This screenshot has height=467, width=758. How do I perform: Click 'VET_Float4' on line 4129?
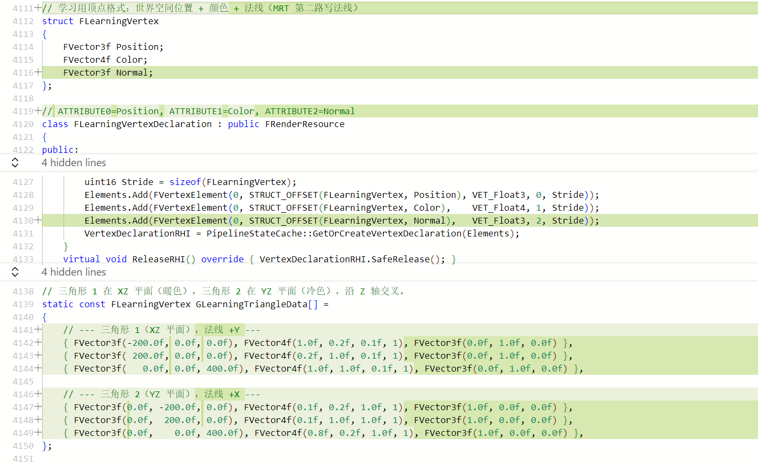click(x=499, y=207)
